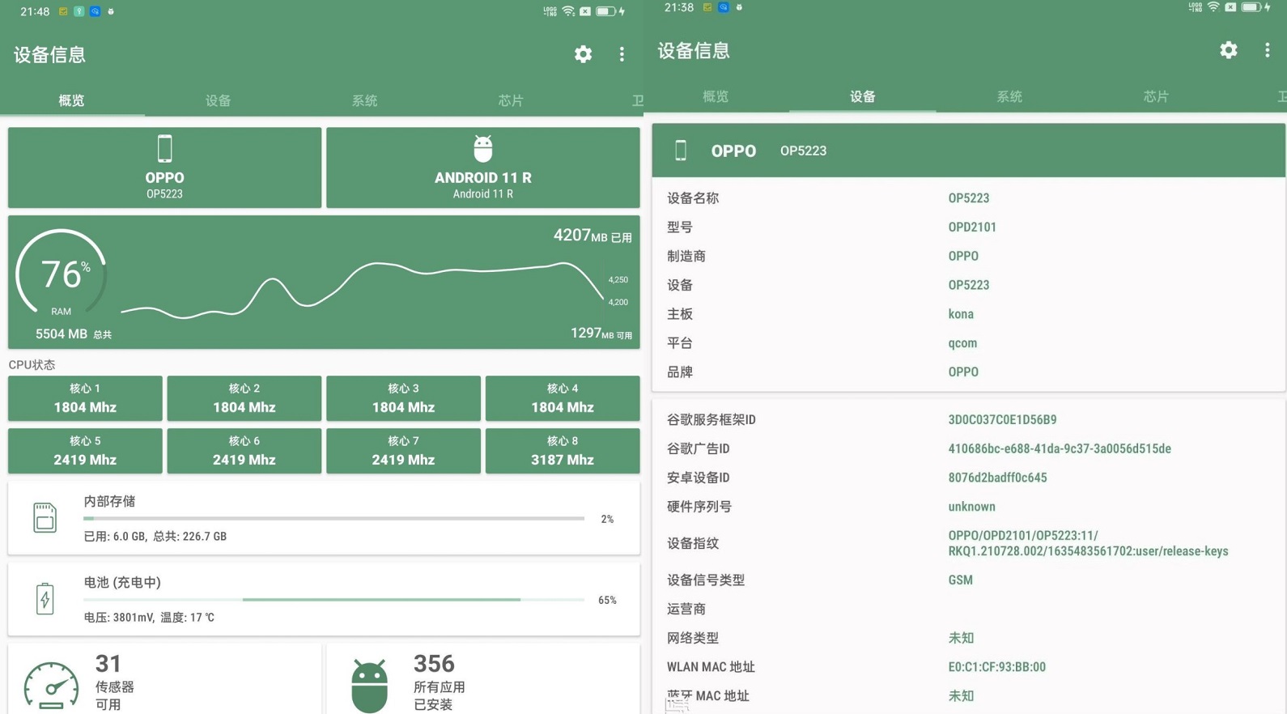Screen dimensions: 1287x714
Task: Open three-dot overflow menu in right screen
Action: 1267,50
